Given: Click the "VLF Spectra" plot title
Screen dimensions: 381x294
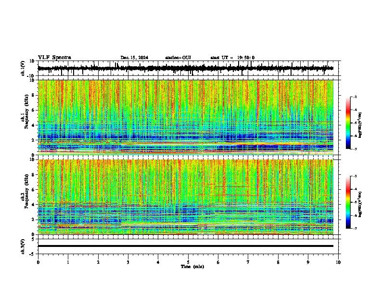Looking at the screenshot, I should (x=54, y=58).
